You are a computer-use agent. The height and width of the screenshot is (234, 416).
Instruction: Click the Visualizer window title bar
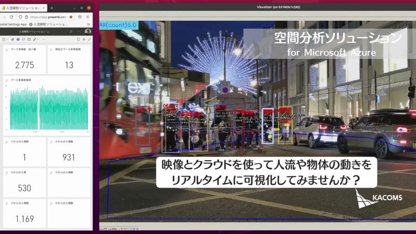click(x=257, y=7)
